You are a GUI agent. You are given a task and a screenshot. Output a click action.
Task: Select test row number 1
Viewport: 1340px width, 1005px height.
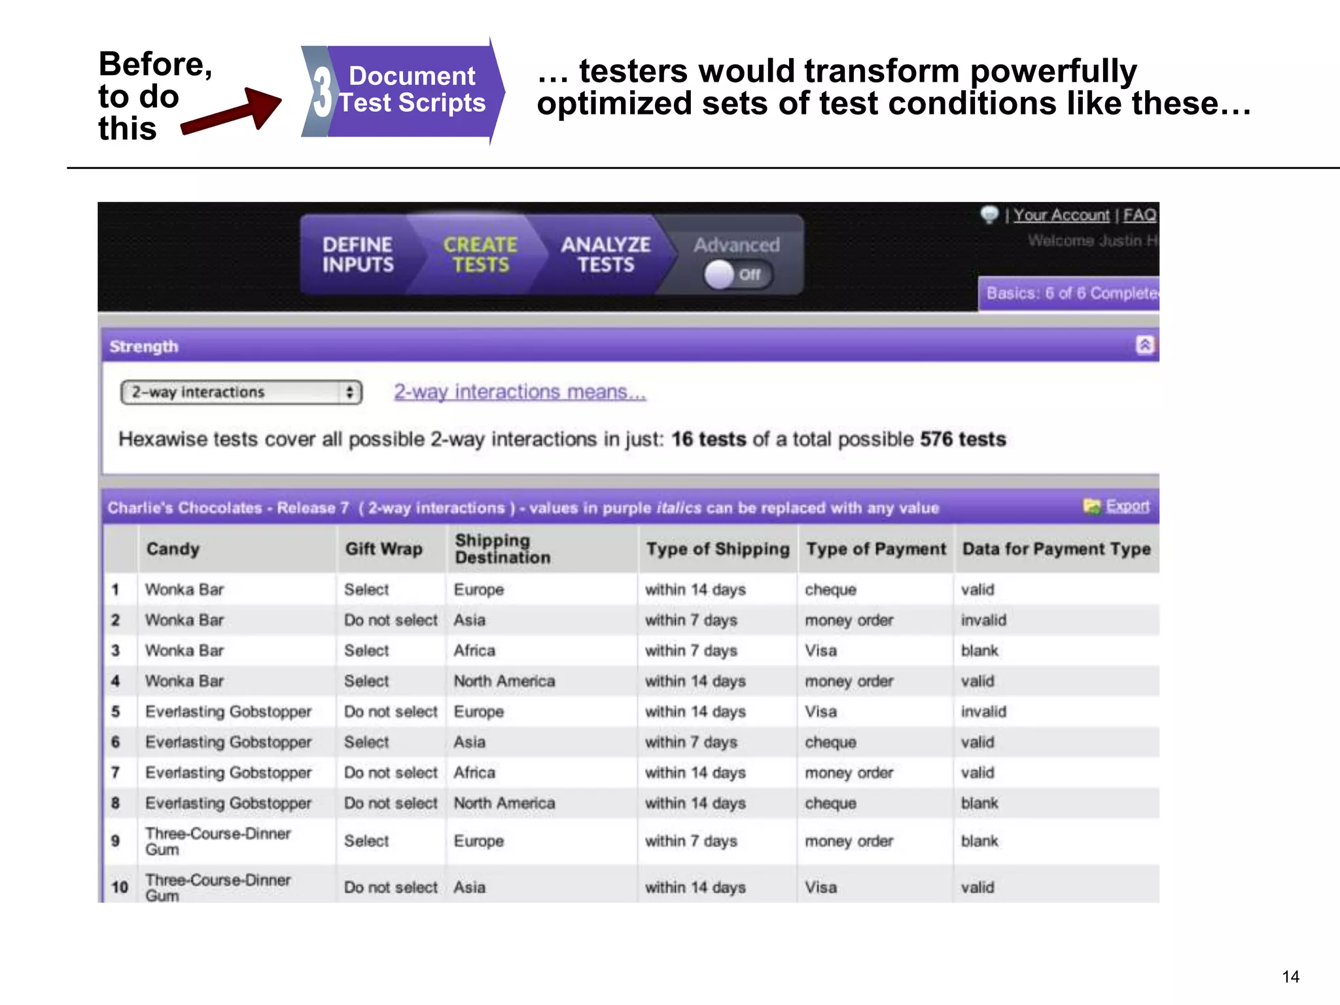tap(116, 590)
